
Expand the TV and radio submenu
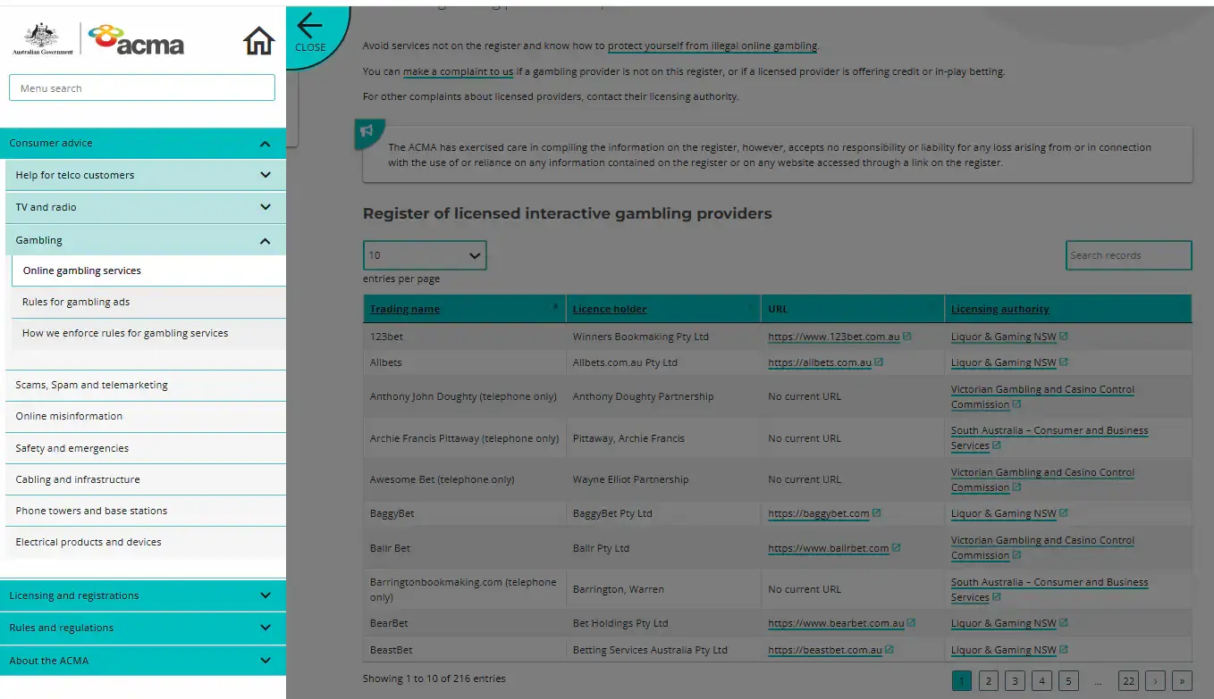[266, 207]
